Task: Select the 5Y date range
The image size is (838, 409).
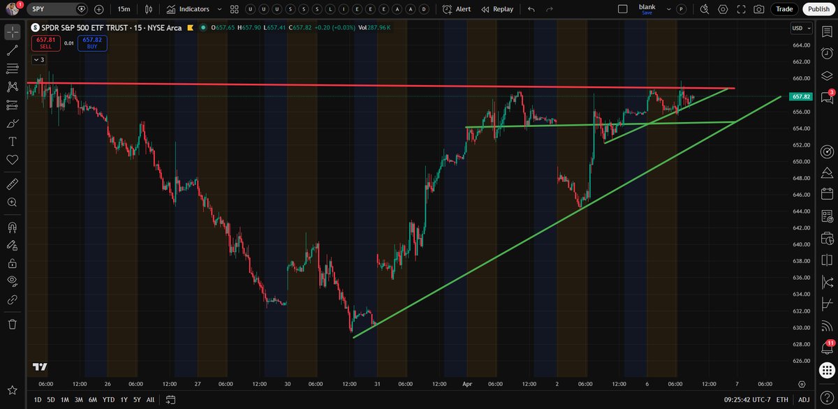Action: click(136, 400)
